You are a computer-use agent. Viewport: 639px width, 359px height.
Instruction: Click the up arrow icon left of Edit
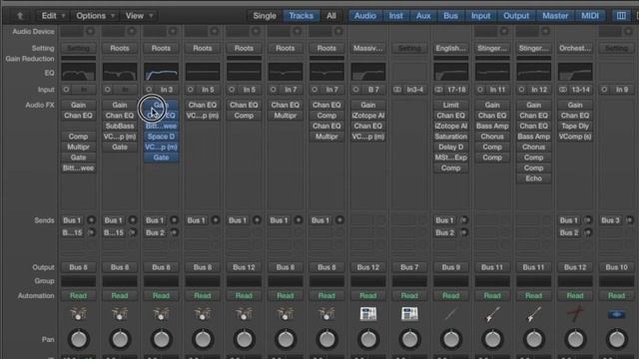click(x=20, y=16)
